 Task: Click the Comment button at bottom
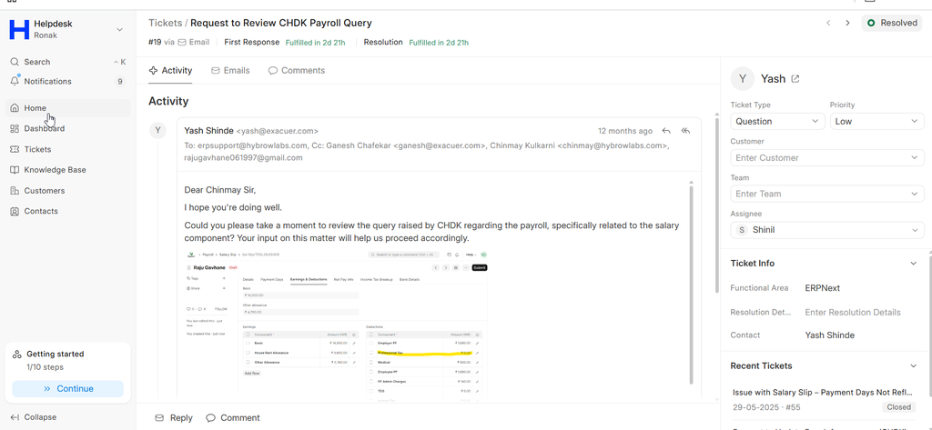[233, 418]
